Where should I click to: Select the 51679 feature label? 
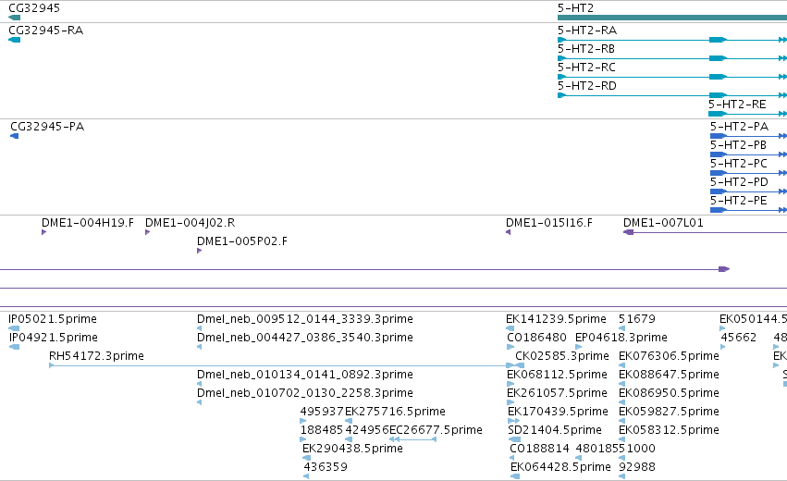[x=636, y=319]
